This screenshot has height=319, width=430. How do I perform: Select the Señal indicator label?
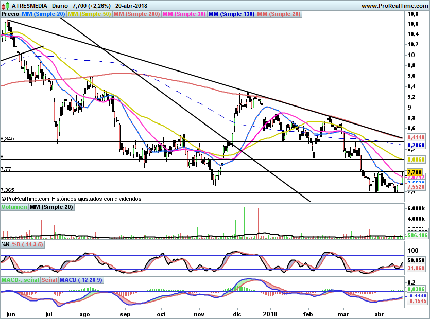tap(49, 280)
